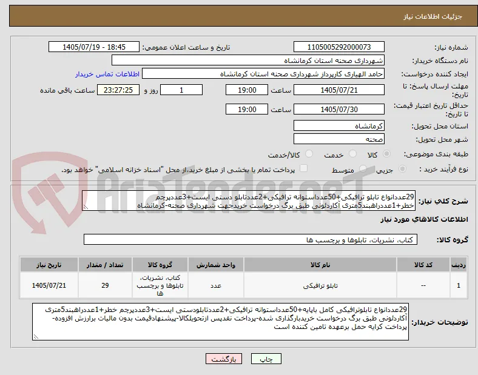This screenshot has height=375, width=478.
Task: Toggle the اسناد خزانه اسلامی payment checkbox
Action: pos(303,168)
